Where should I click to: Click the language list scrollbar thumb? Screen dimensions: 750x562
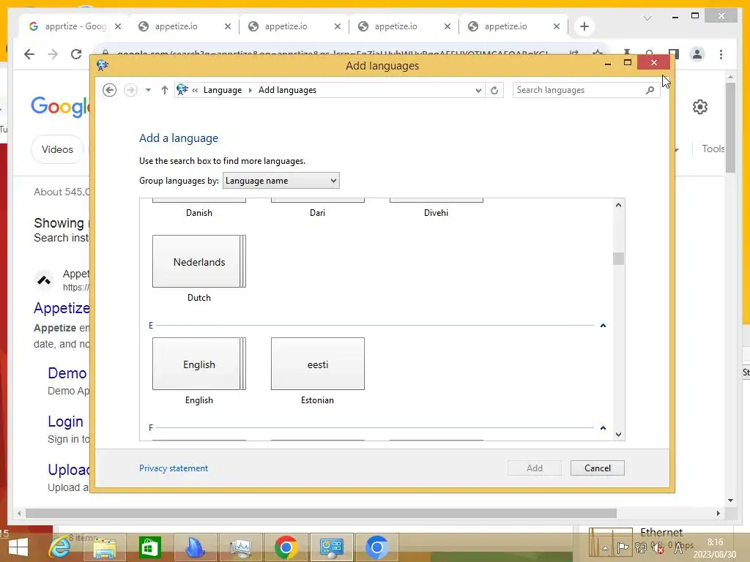click(618, 258)
